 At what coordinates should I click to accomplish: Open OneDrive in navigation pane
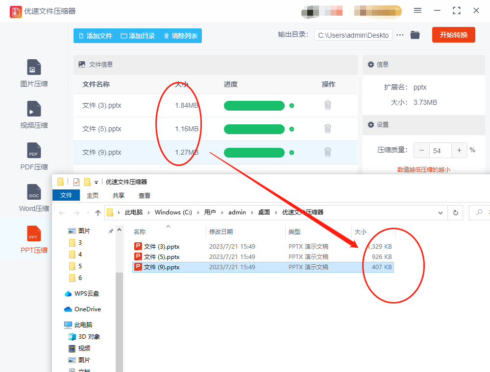[82, 309]
